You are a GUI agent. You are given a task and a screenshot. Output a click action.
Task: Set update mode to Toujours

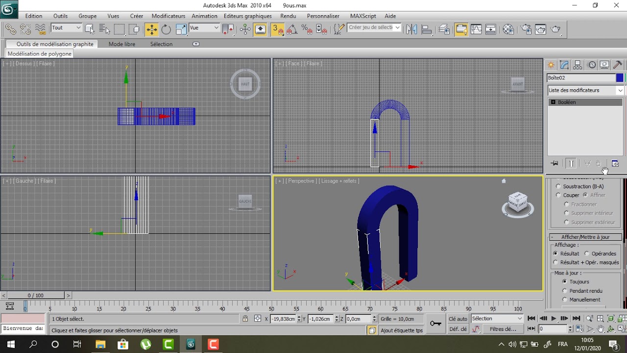(x=565, y=282)
